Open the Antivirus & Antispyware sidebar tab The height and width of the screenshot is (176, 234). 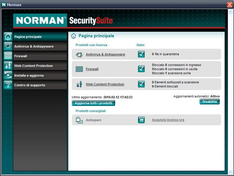40,46
